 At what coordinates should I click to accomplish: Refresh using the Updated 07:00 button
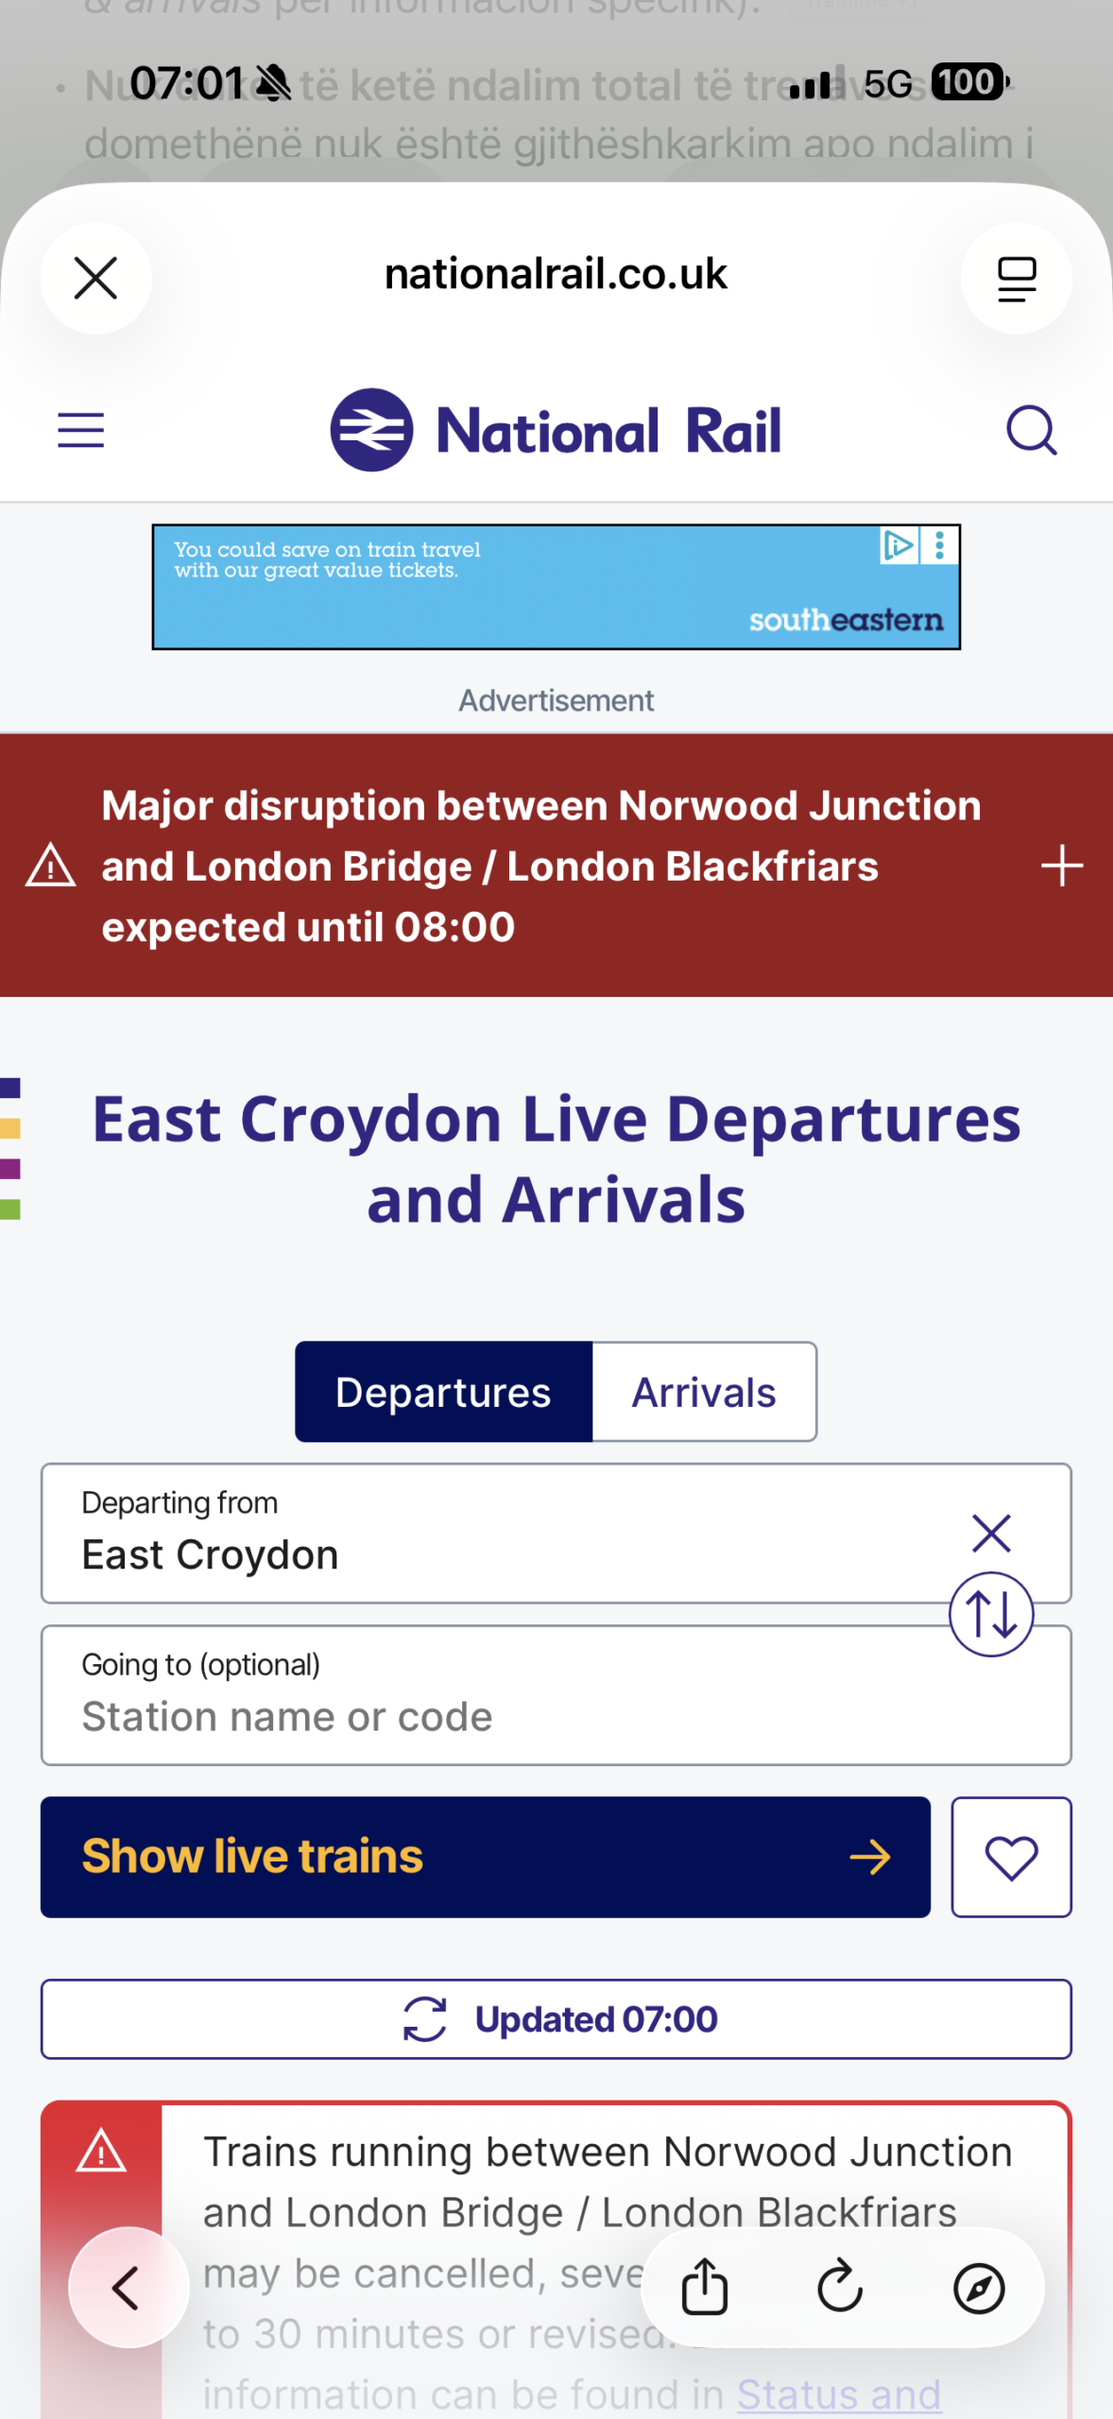556,2019
